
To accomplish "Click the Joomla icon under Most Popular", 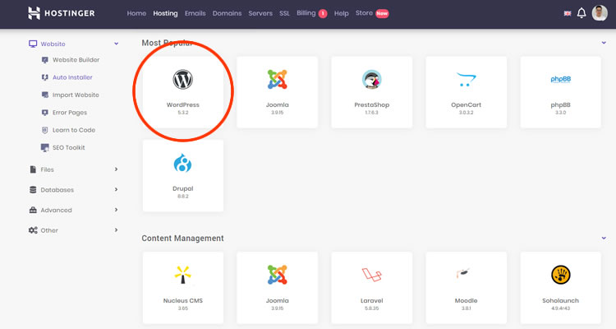I will click(278, 79).
